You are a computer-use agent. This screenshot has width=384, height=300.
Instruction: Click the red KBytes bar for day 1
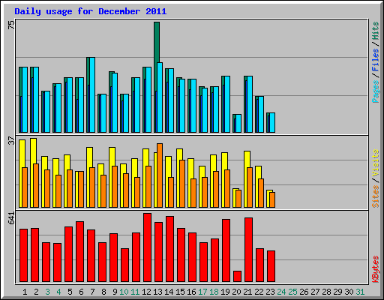[x=23, y=255]
